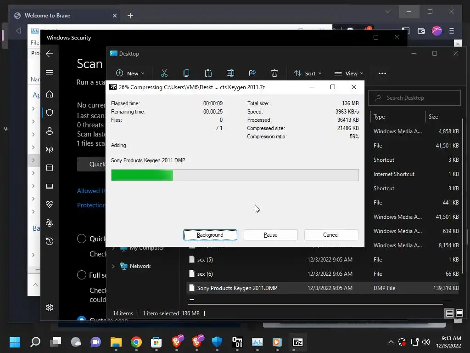470x353 pixels.
Task: Click Brave profile avatar icon
Action: tap(437, 31)
